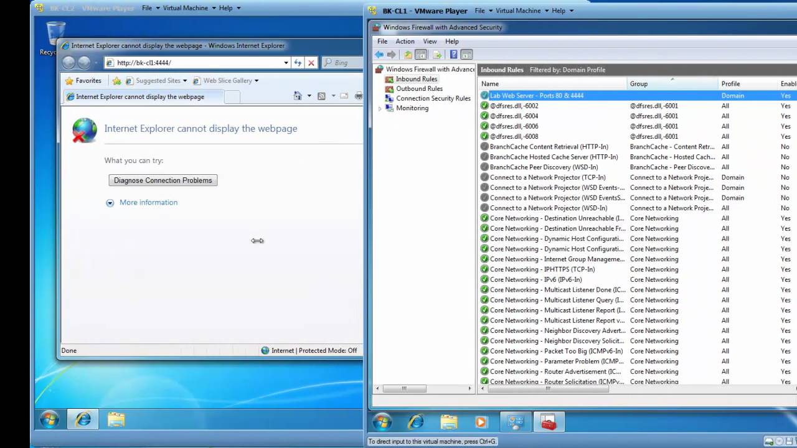Select Outbound Rules in the tree

[x=419, y=88]
